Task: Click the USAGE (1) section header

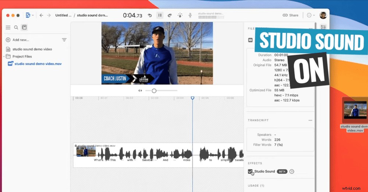Action: tap(256, 186)
